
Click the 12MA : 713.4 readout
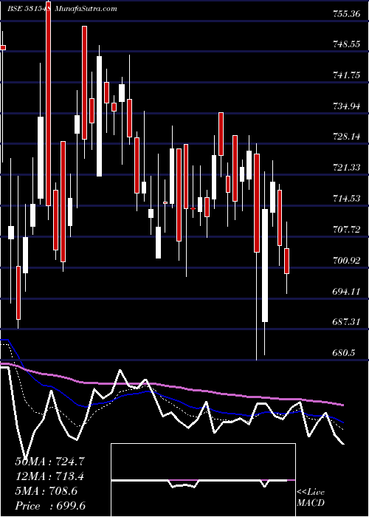49,476
